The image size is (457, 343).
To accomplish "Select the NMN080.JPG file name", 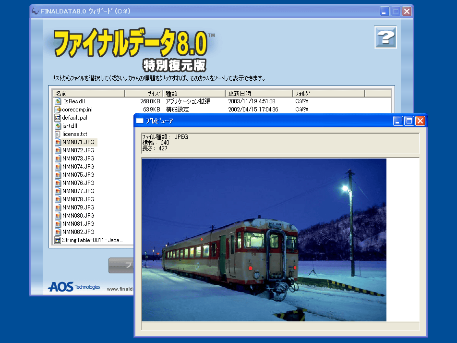I will pyautogui.click(x=78, y=216).
